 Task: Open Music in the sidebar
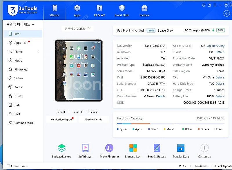pos(23,60)
